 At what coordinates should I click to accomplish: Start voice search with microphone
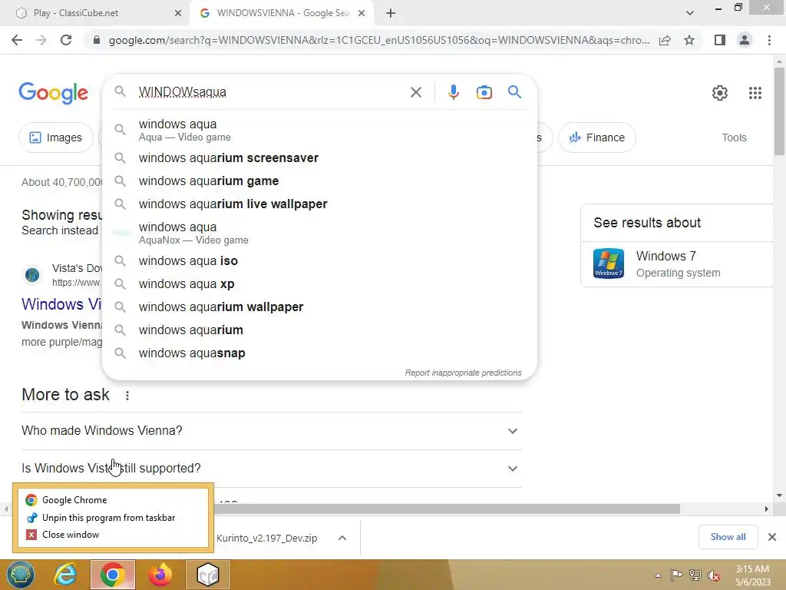[x=453, y=92]
